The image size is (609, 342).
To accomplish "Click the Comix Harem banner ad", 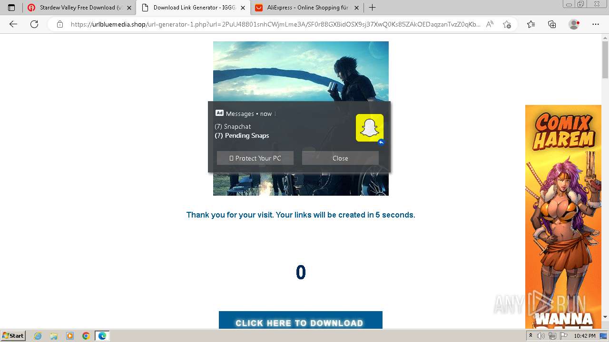I will click(563, 217).
